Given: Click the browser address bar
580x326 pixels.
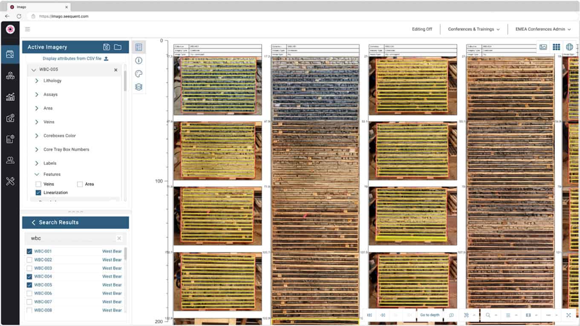Looking at the screenshot, I should pos(298,16).
